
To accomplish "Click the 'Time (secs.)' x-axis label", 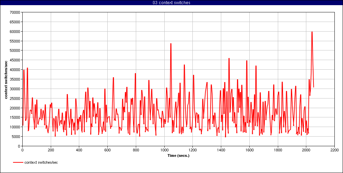I will pos(178,156).
